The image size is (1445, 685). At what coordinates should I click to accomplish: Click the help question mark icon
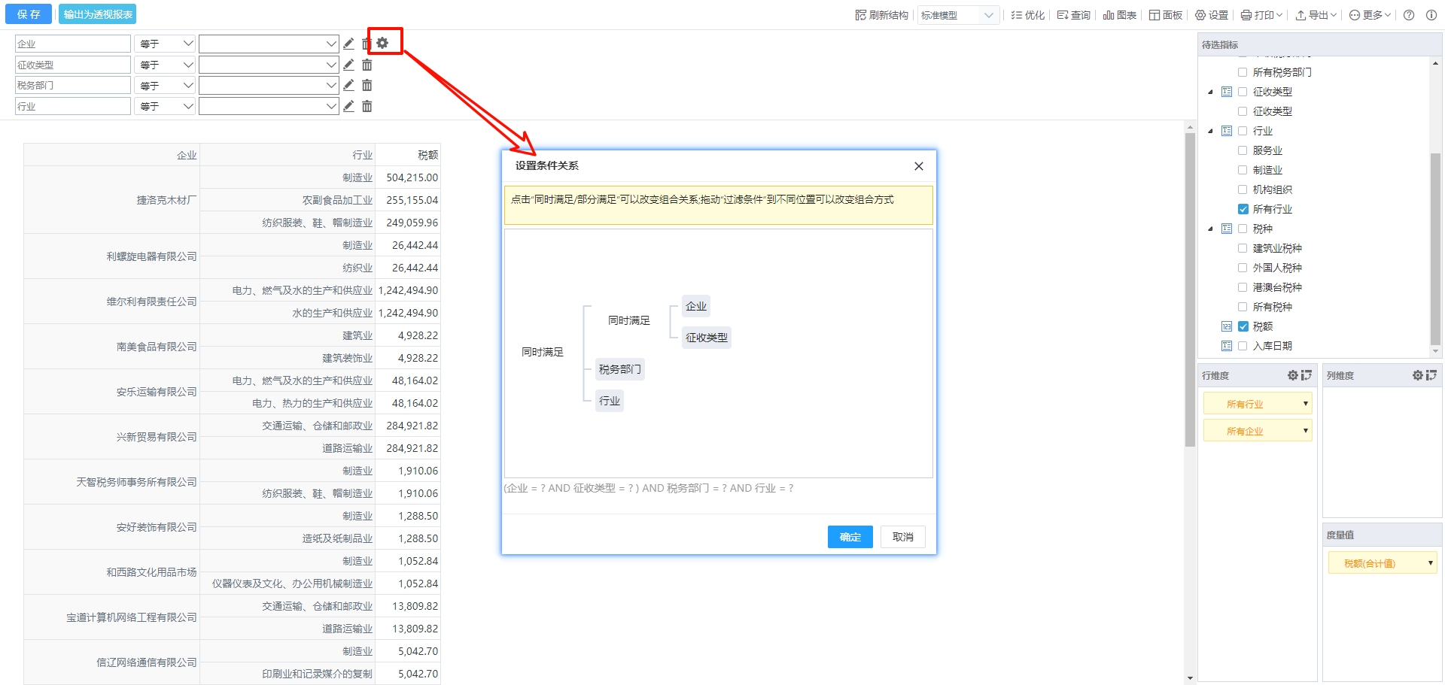(1409, 15)
